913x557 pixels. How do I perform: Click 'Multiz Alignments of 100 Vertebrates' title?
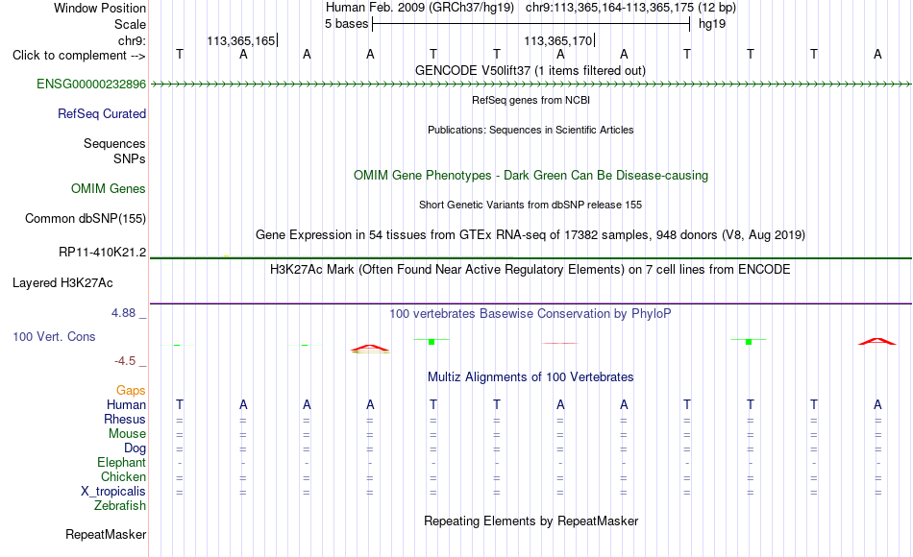pyautogui.click(x=531, y=376)
